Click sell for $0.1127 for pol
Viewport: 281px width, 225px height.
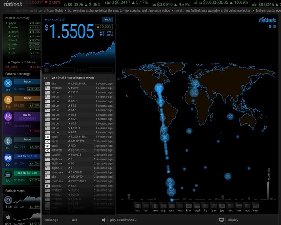click(27, 156)
